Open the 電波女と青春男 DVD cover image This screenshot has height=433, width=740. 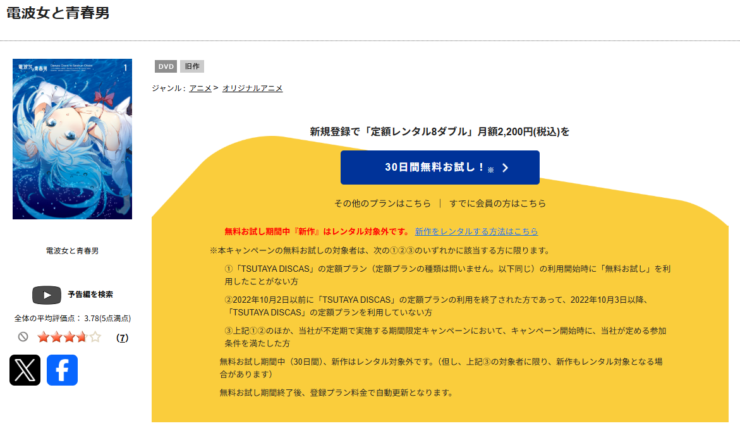tap(72, 139)
